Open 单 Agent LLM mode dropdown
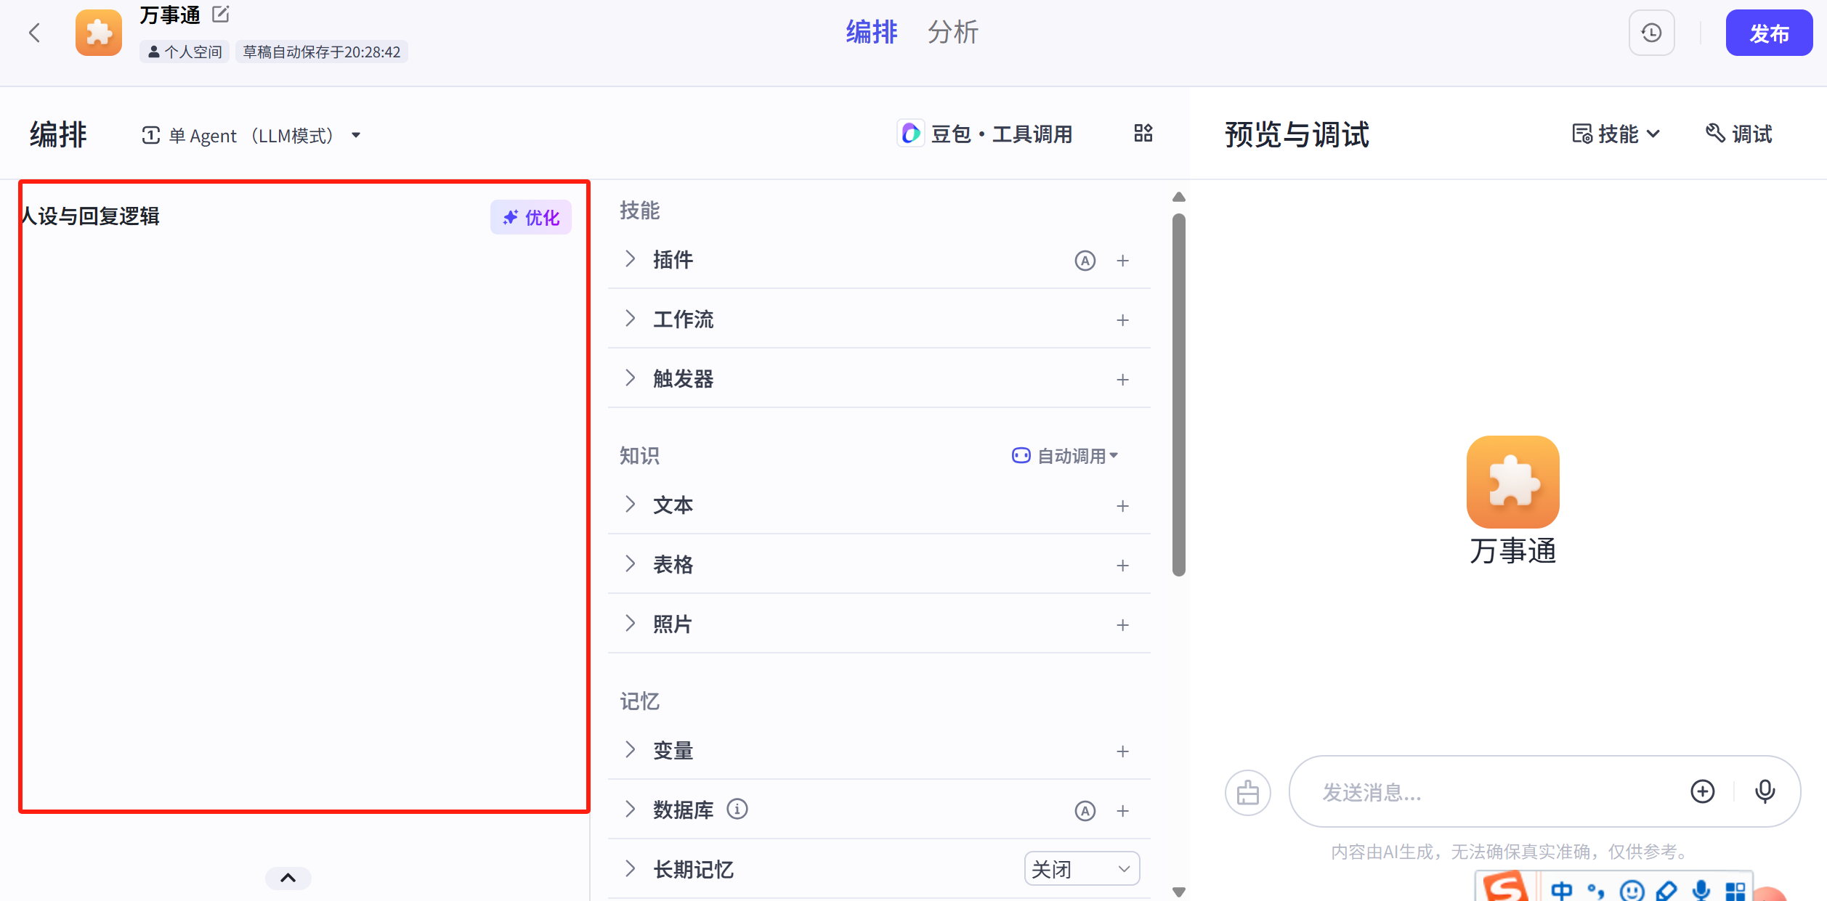 [251, 136]
